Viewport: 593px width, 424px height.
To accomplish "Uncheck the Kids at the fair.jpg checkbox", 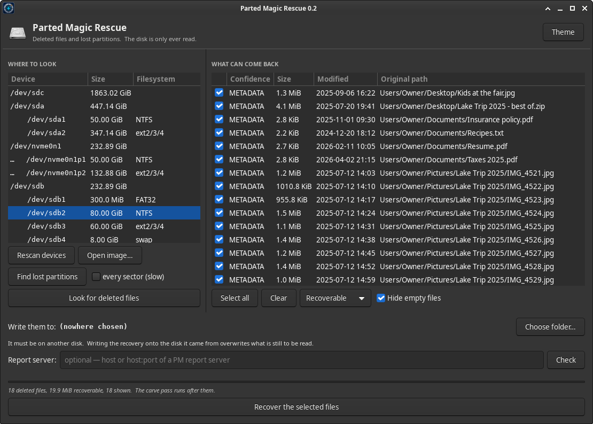I will pyautogui.click(x=219, y=92).
